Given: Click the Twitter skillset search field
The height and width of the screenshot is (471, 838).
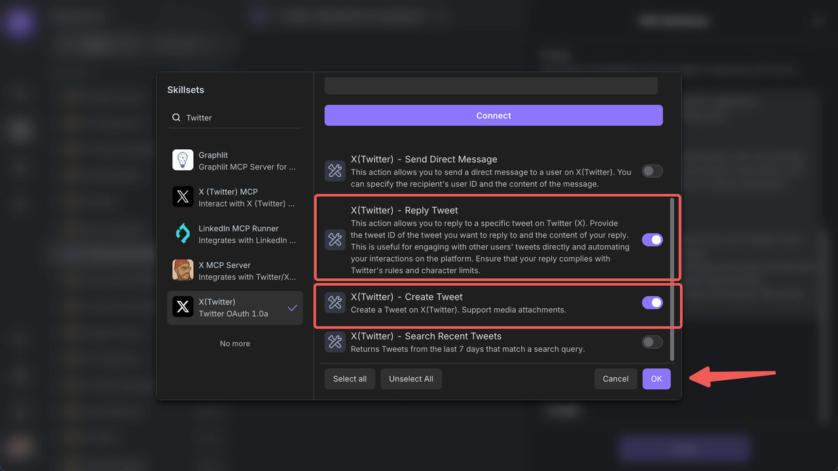Looking at the screenshot, I should (242, 118).
